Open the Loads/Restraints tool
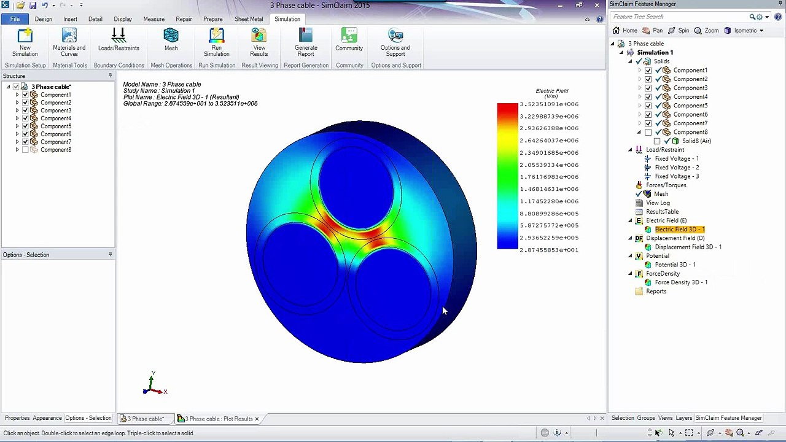 [x=119, y=36]
